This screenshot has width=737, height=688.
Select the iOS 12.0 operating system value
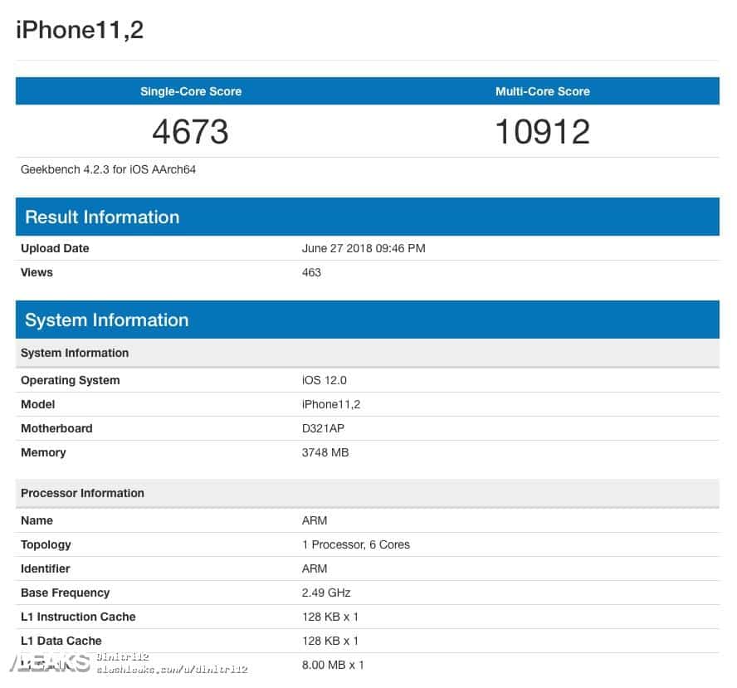(325, 380)
